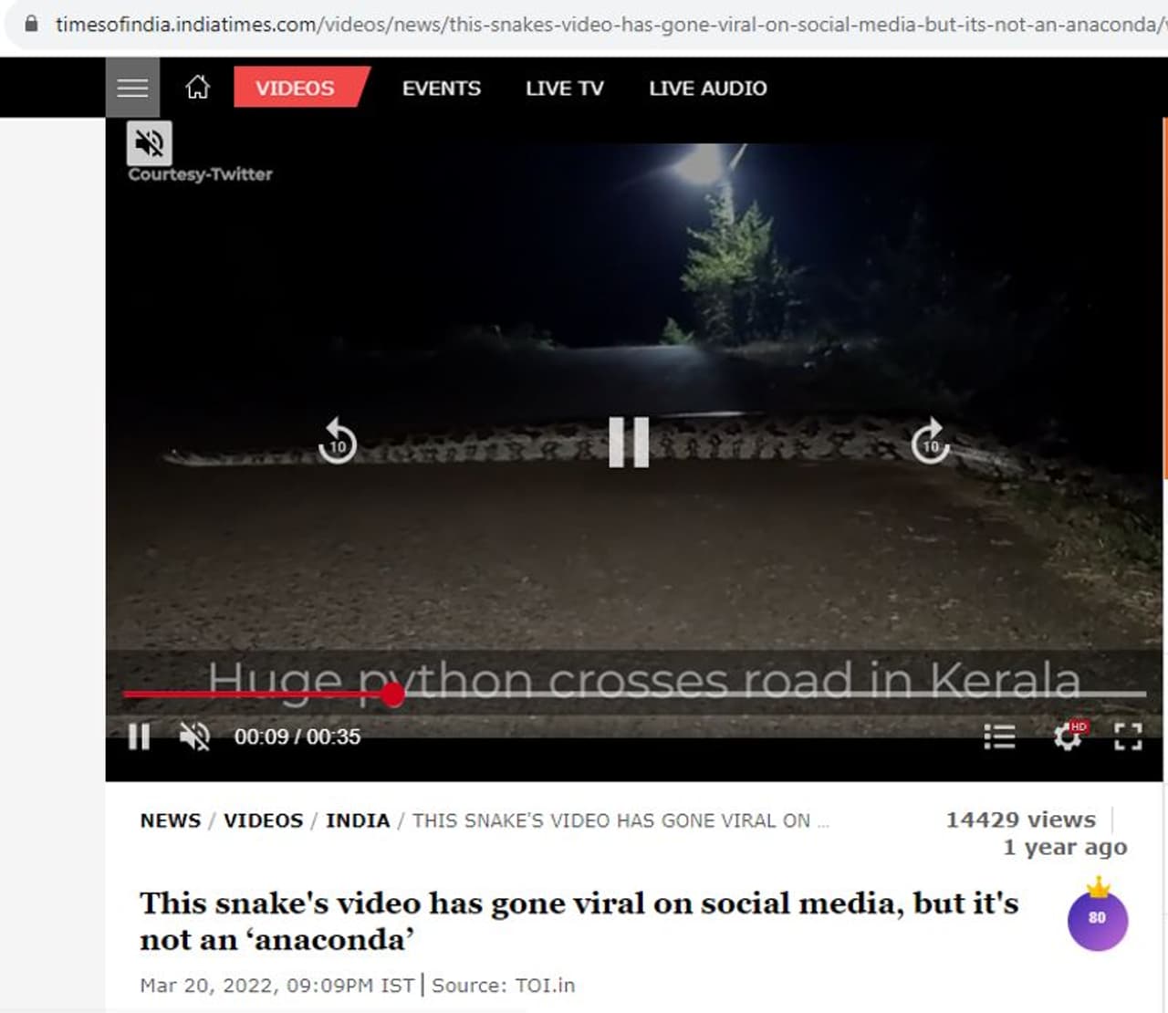Screen dimensions: 1168x1013
Task: Open LIVE TV section
Action: pos(564,88)
